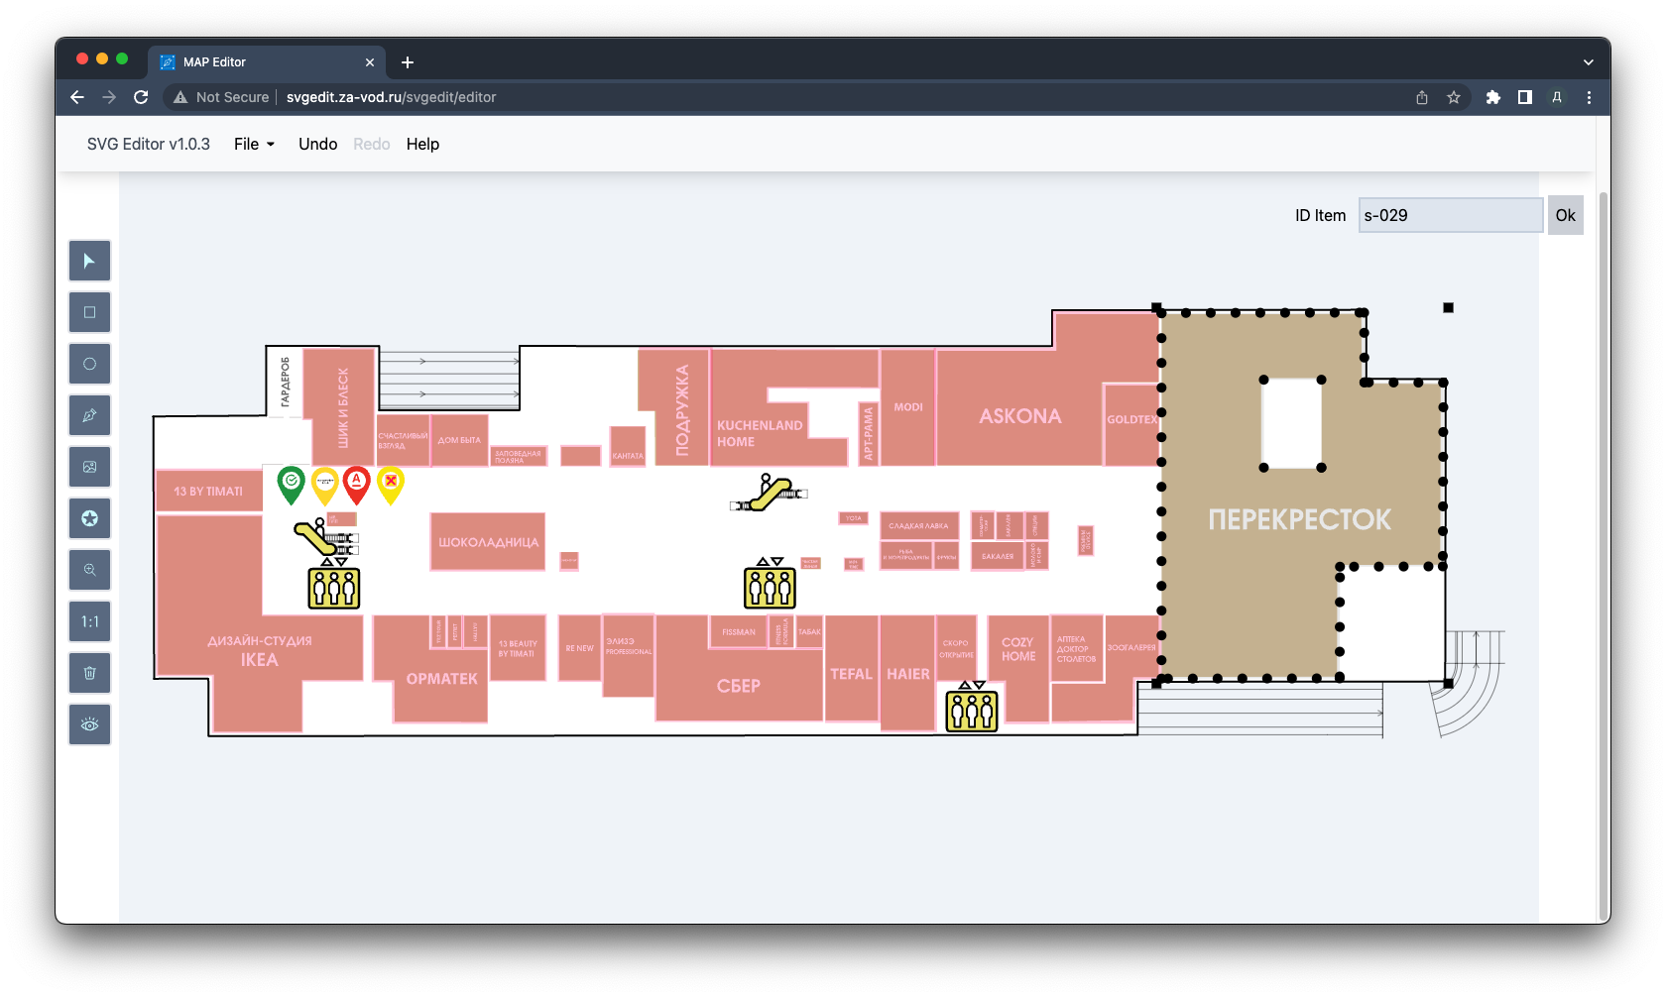Activate the zoom magnifier tool
Viewport: 1666px width, 997px height.
pyautogui.click(x=89, y=570)
